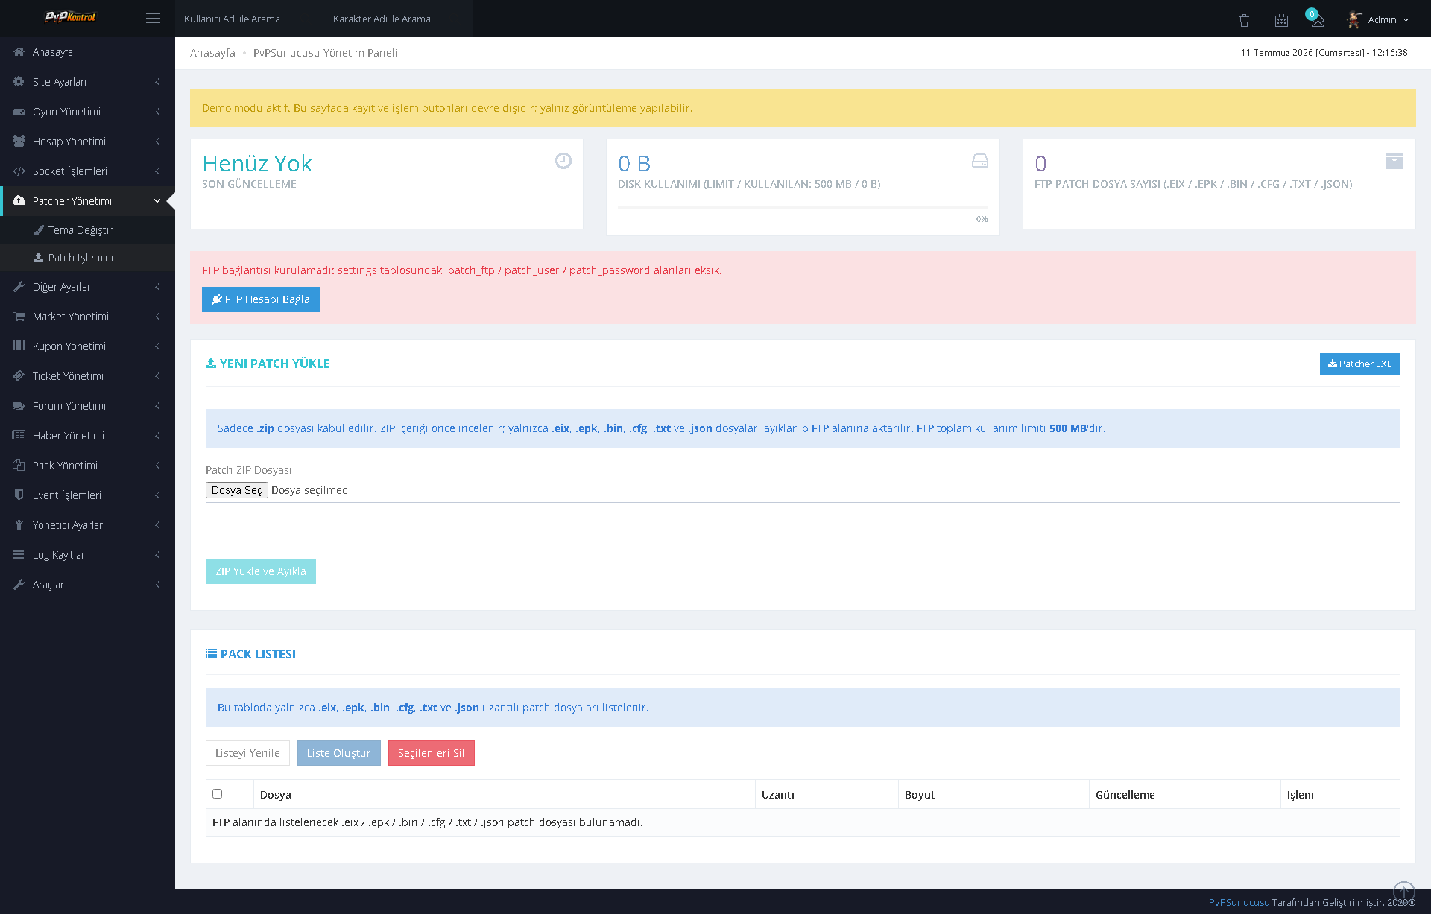Toggle the sidebar hamburger menu icon
Image resolution: width=1431 pixels, height=914 pixels.
click(x=153, y=19)
